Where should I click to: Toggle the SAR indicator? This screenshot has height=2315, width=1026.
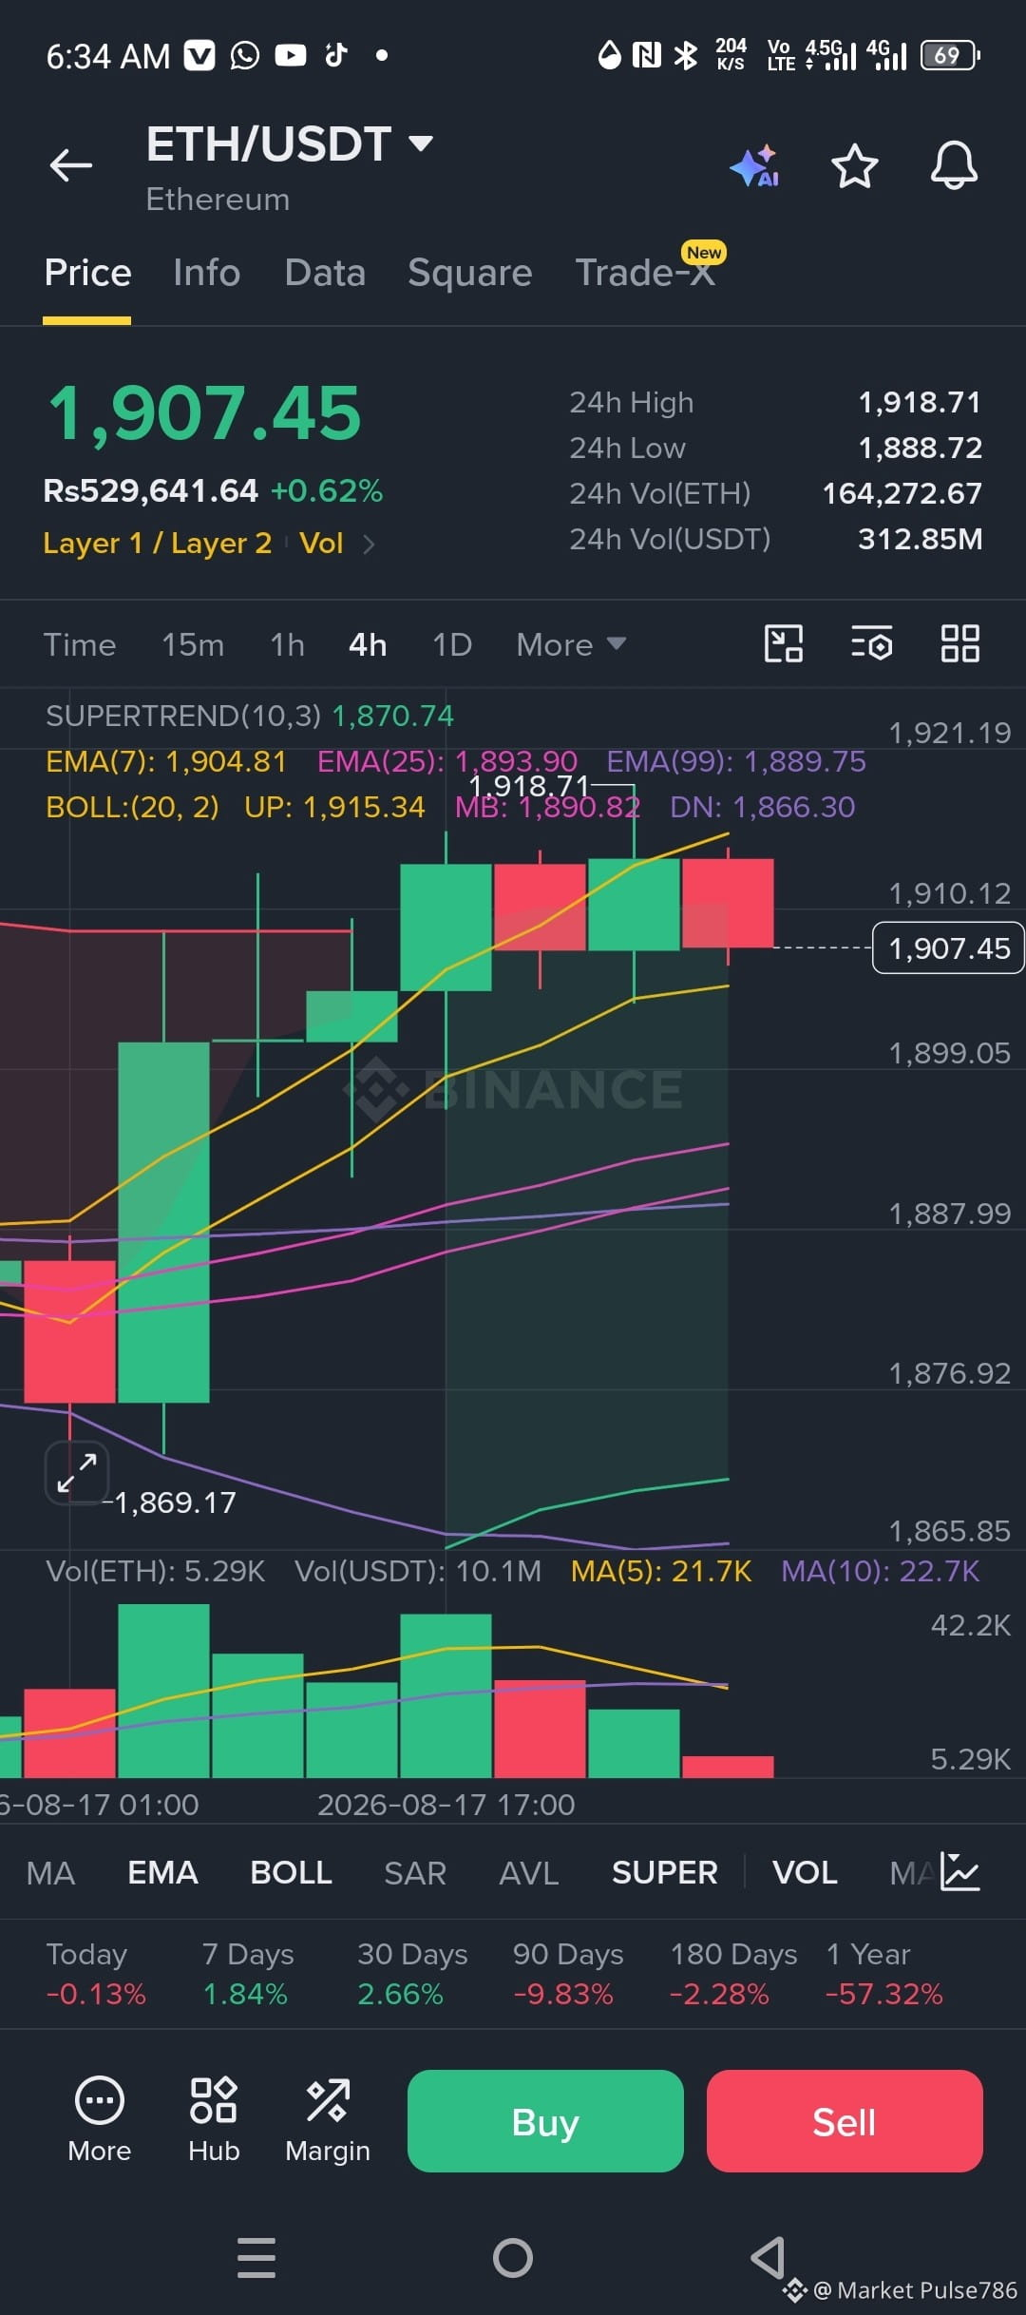tap(415, 1872)
